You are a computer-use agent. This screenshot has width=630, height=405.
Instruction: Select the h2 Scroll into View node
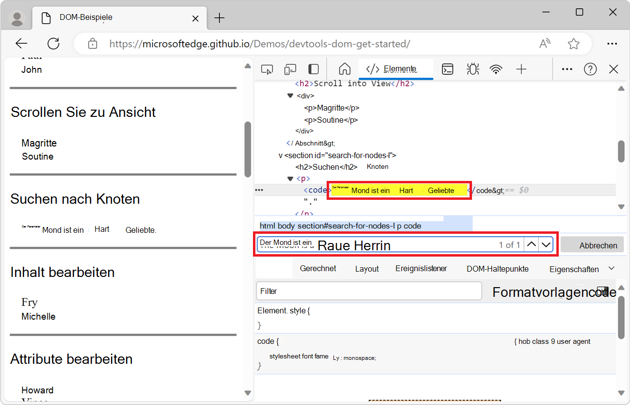pyautogui.click(x=354, y=83)
